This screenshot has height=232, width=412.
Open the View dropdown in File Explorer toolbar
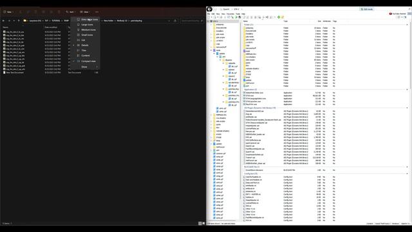85,12
